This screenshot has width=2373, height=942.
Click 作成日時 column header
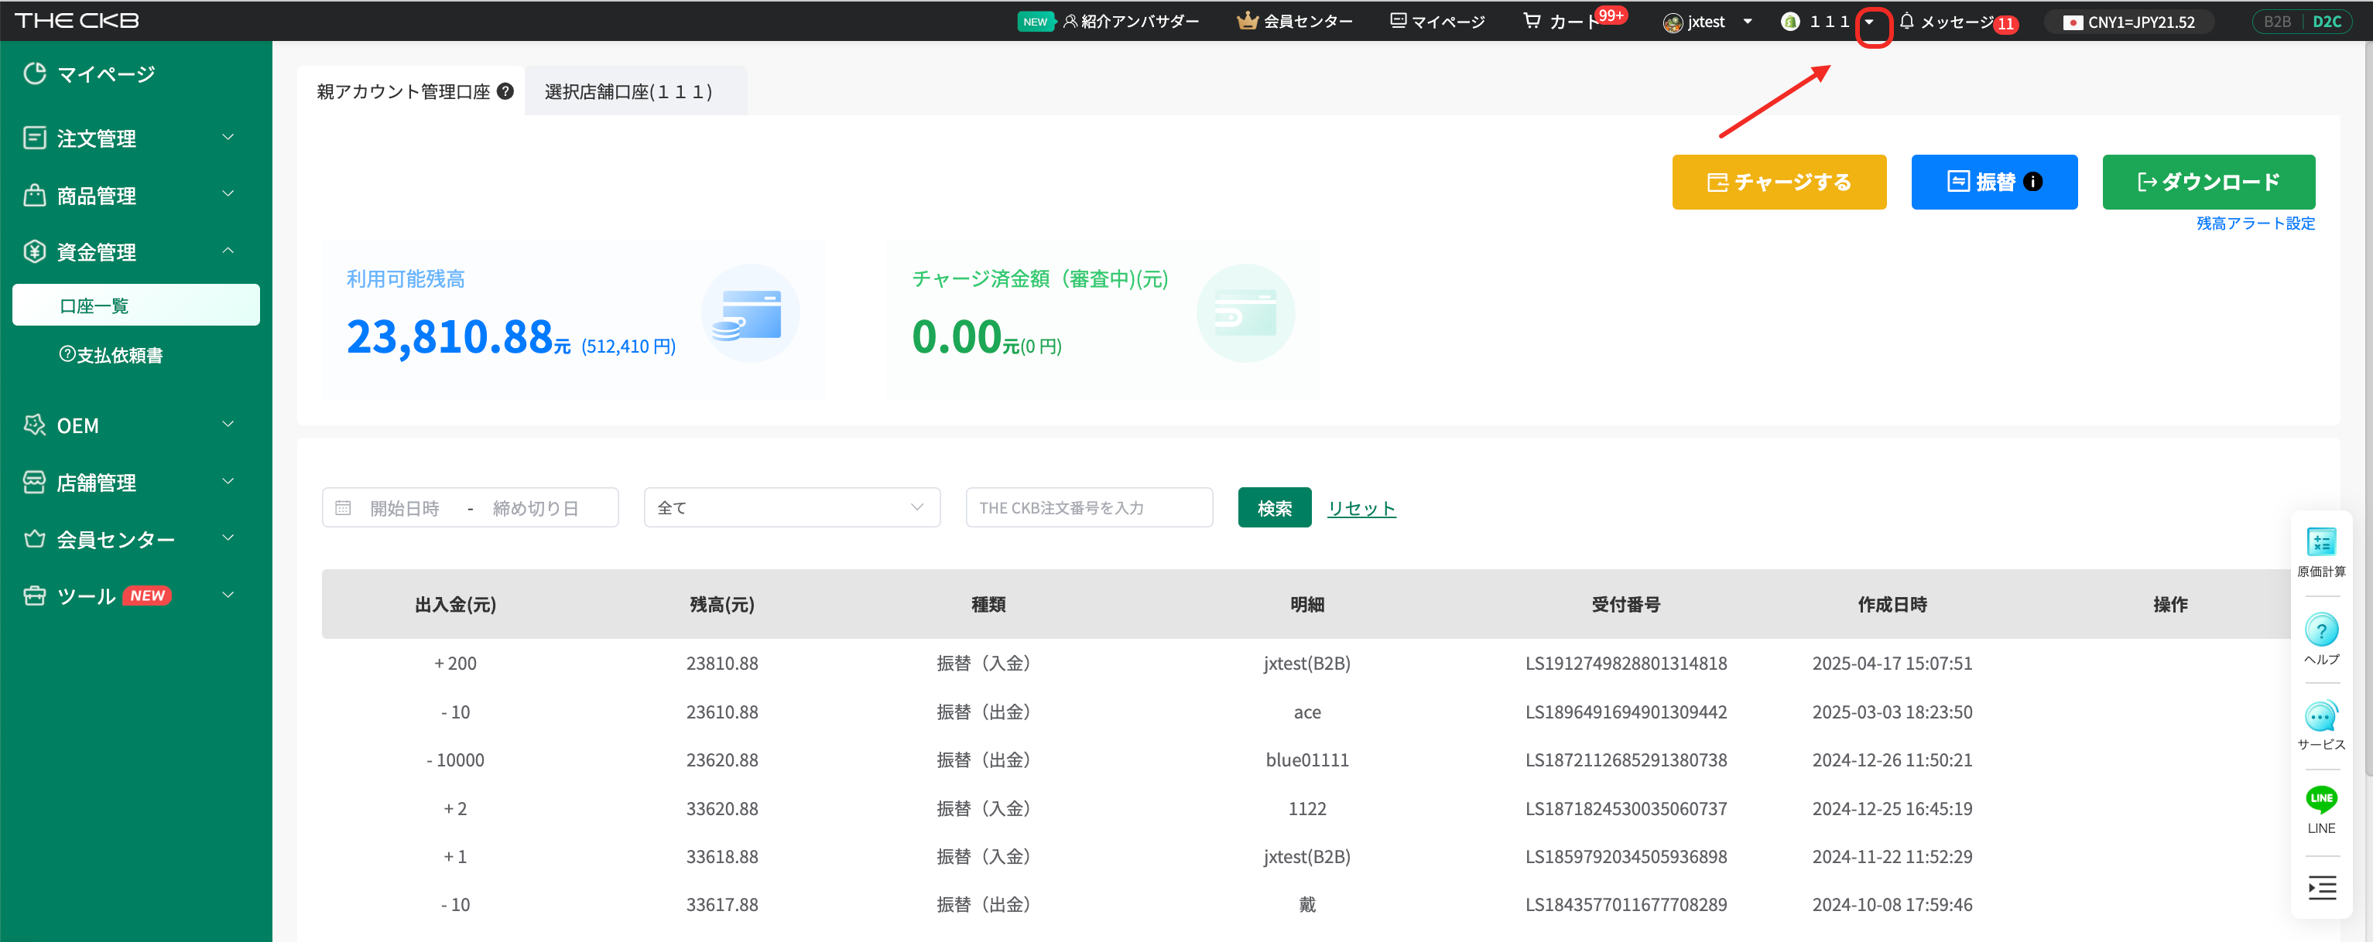(x=1892, y=604)
